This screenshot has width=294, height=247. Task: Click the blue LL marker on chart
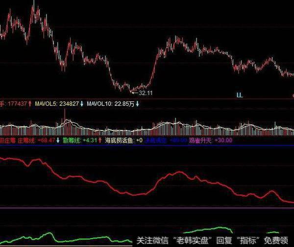point(240,93)
